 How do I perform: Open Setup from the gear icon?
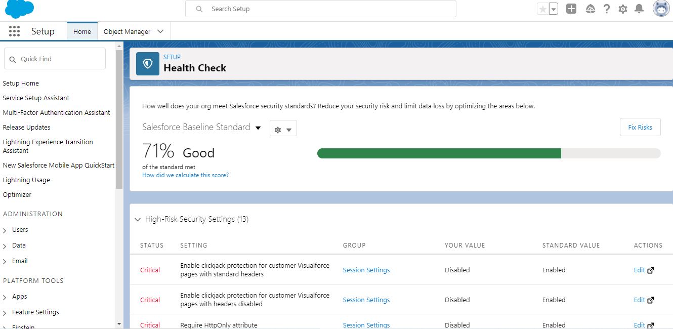point(622,9)
